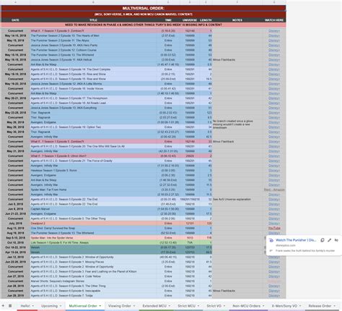
Task: Select the 'Captain Marvel' title cell
Action: (x=93, y=209)
